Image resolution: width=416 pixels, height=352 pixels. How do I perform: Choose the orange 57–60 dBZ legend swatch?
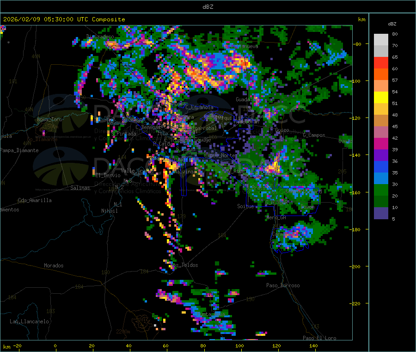[381, 74]
